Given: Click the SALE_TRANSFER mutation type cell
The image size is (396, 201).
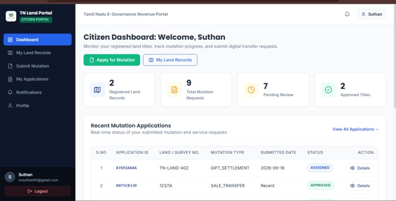Looking at the screenshot, I should coord(227,186).
